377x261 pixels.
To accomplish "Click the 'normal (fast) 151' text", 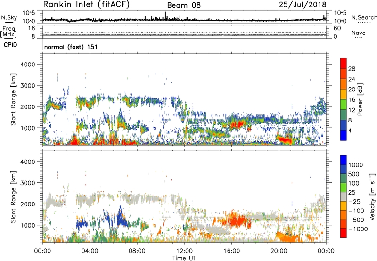I will pos(71,47).
